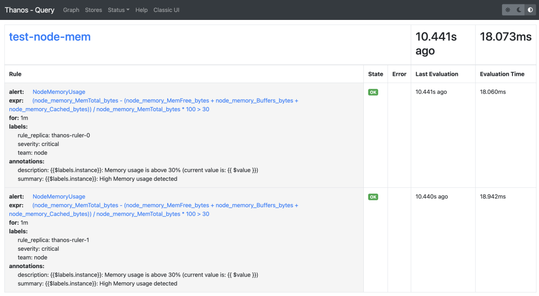Switch to Classic UI

(x=166, y=10)
